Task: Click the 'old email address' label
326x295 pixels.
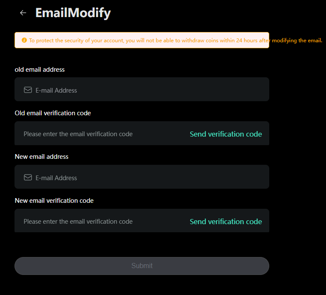Action: tap(40, 70)
